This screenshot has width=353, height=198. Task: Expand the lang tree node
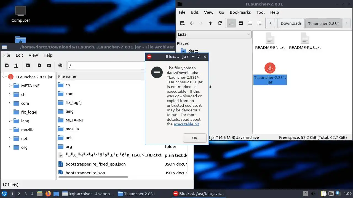tap(10, 121)
